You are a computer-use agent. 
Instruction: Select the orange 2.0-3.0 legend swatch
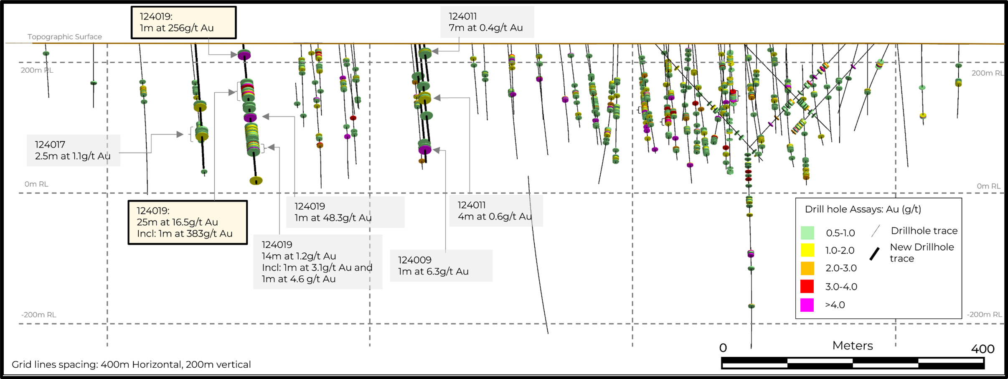(807, 268)
